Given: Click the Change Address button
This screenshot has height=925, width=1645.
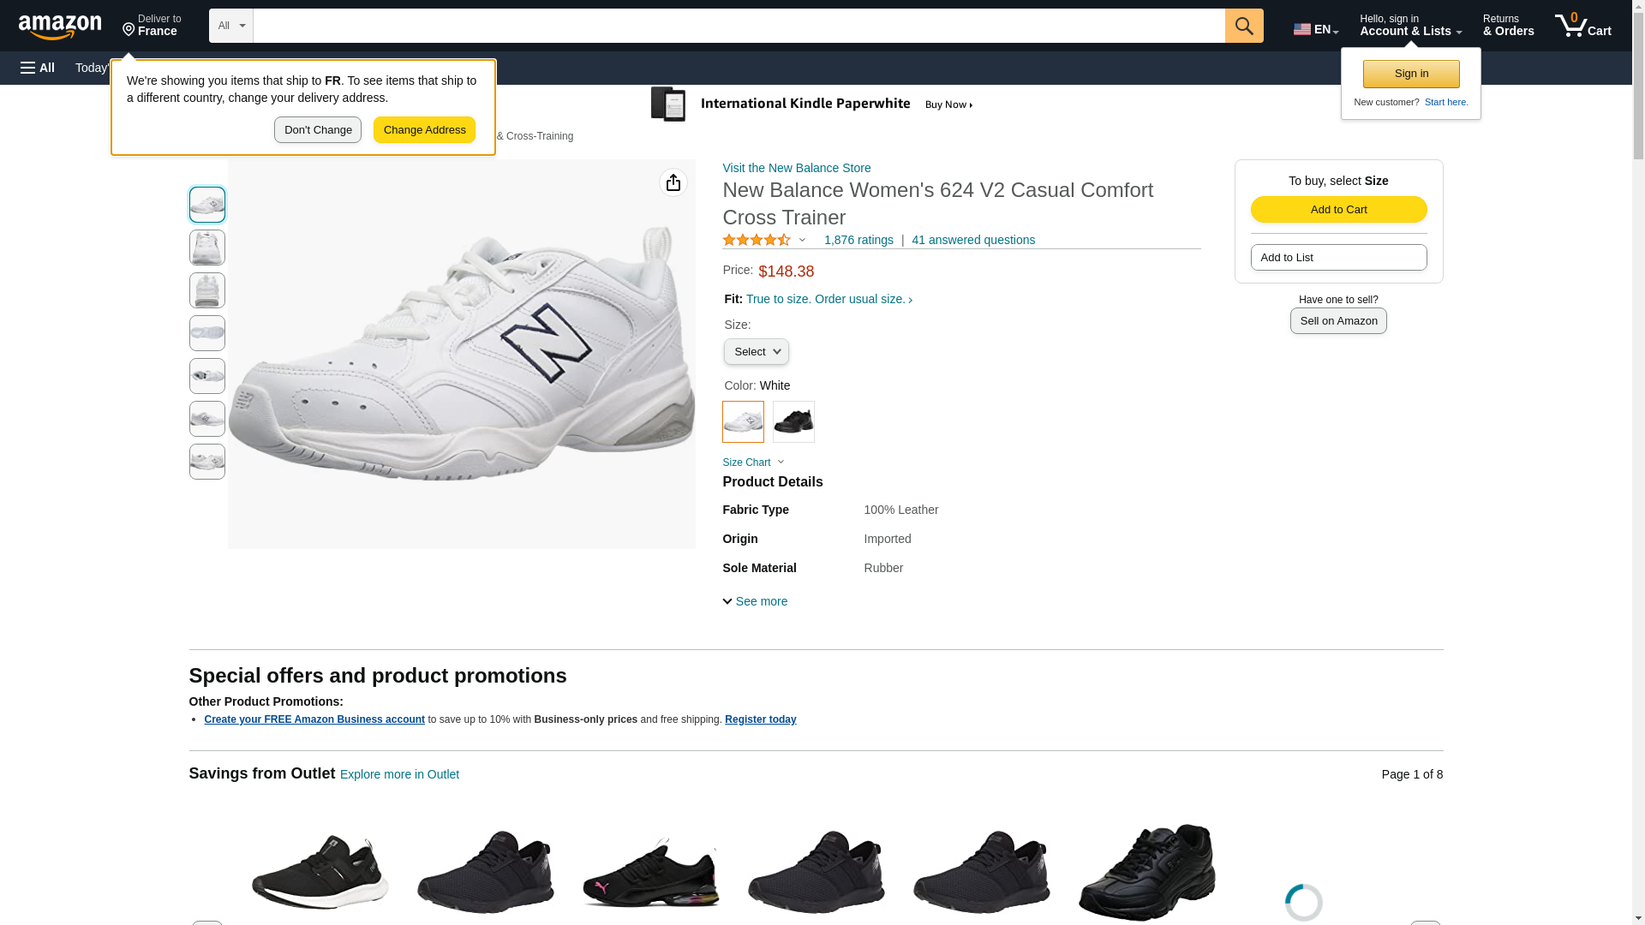Looking at the screenshot, I should coord(424,130).
